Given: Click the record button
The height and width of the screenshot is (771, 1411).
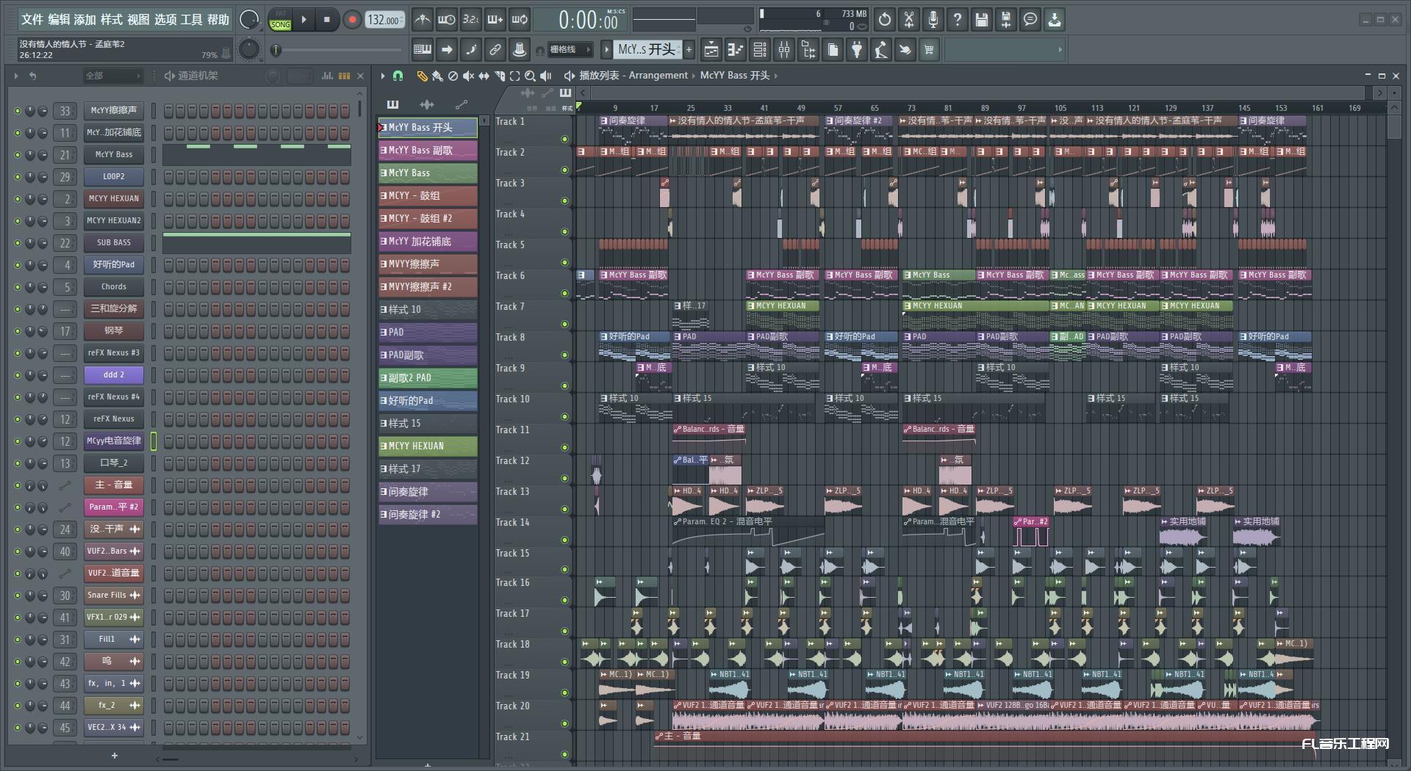Looking at the screenshot, I should point(352,20).
